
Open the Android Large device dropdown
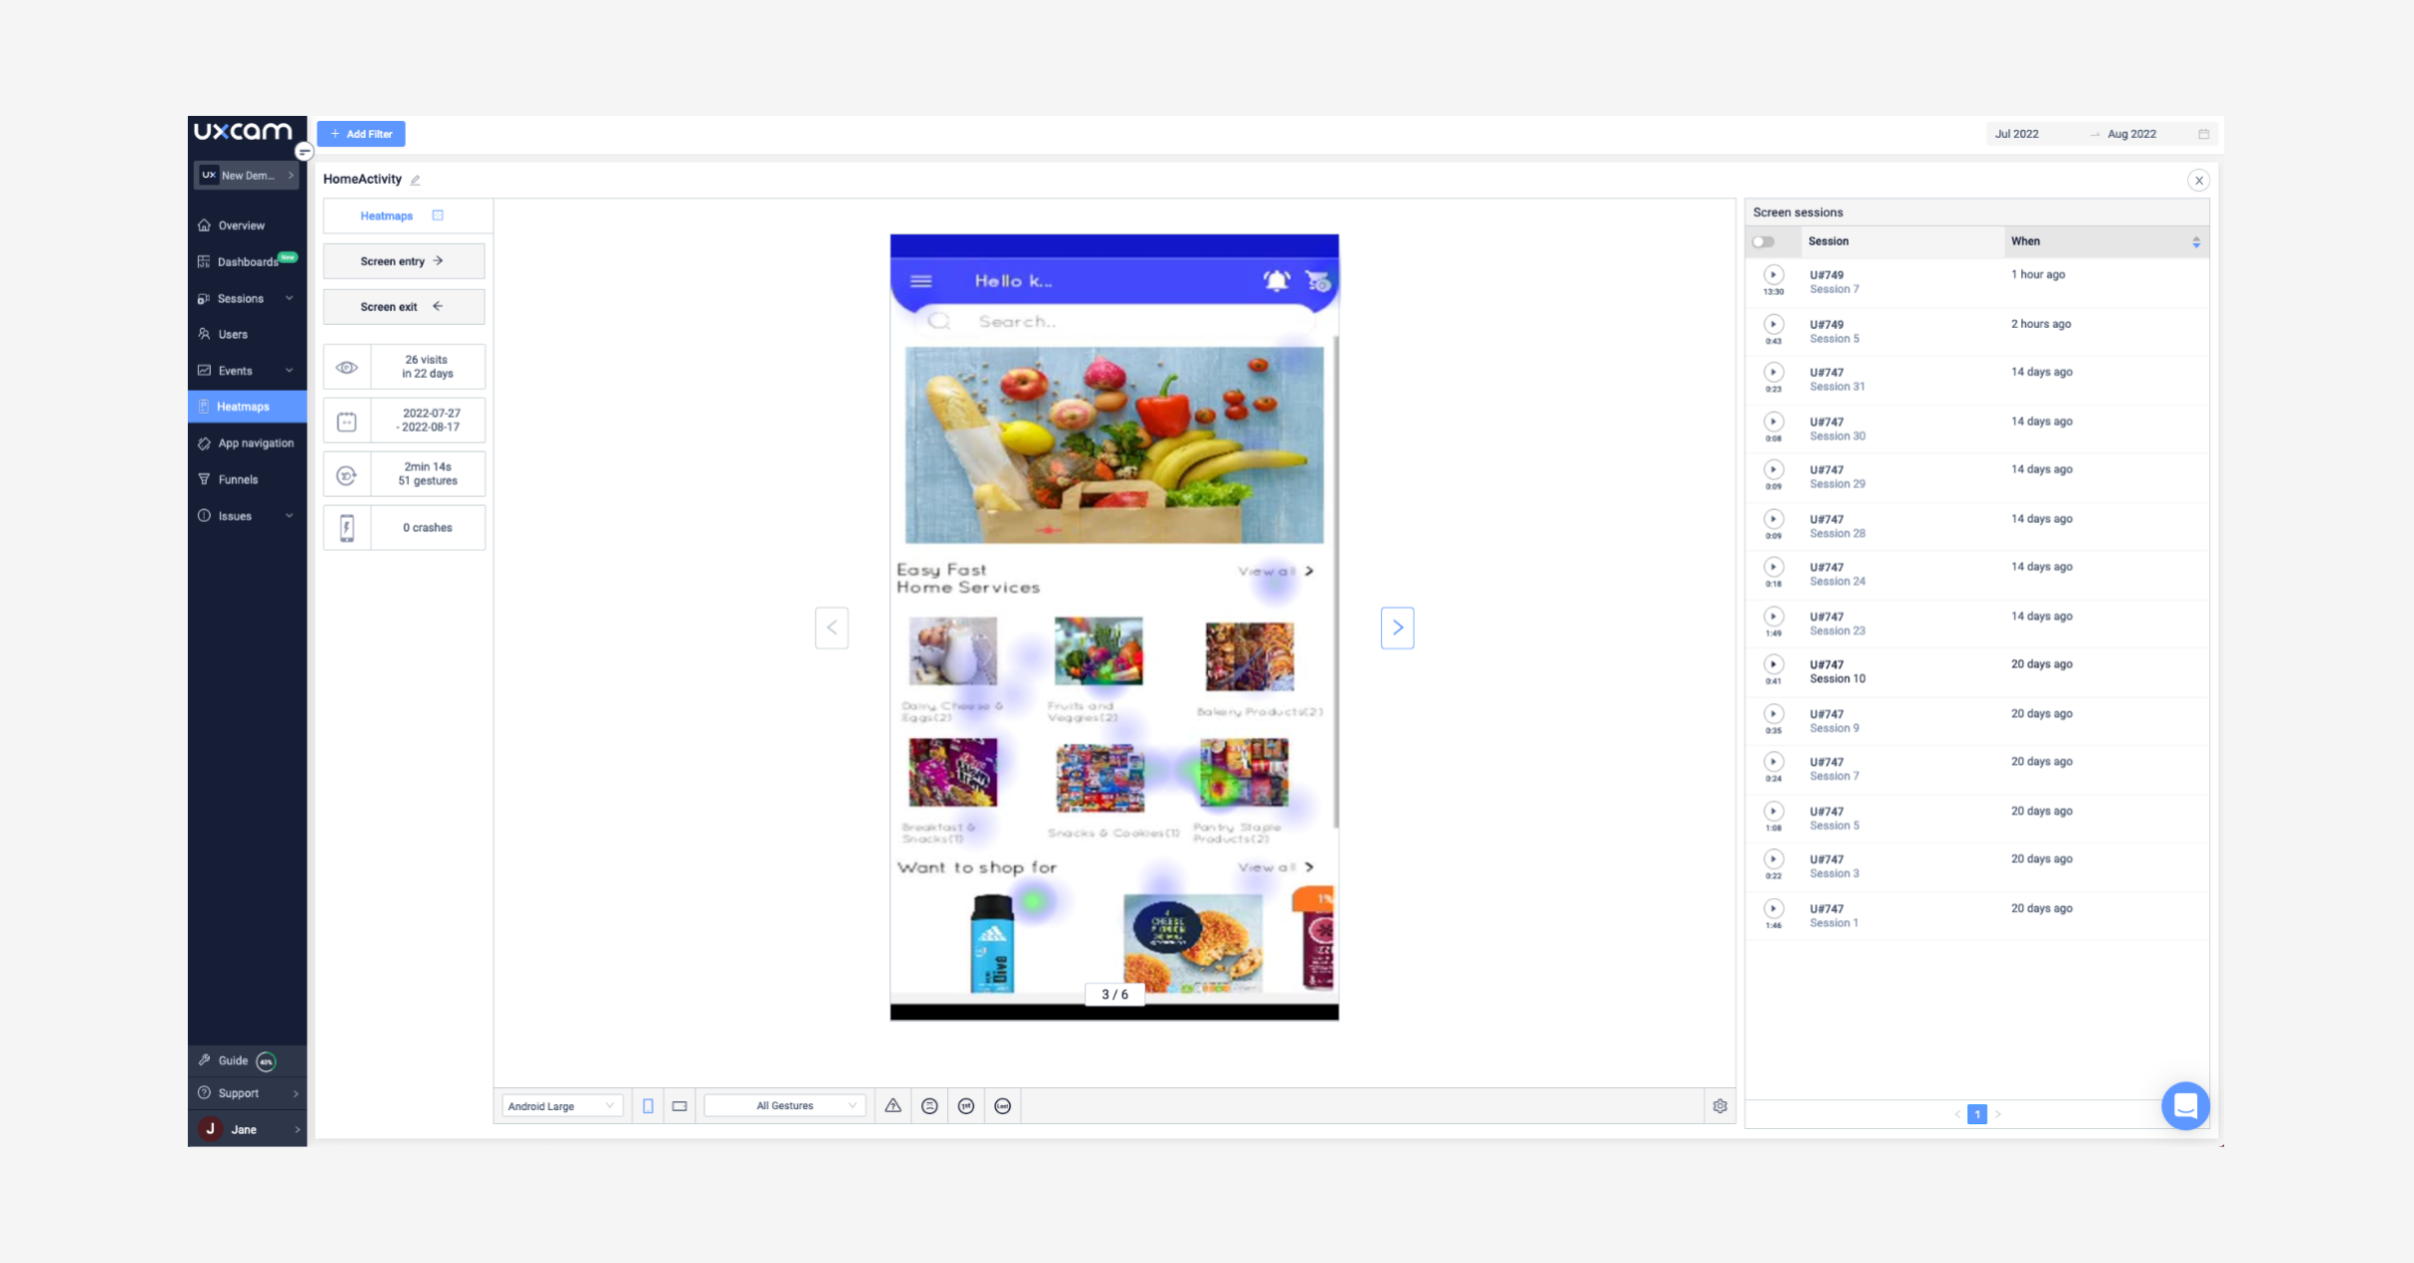[x=559, y=1105]
